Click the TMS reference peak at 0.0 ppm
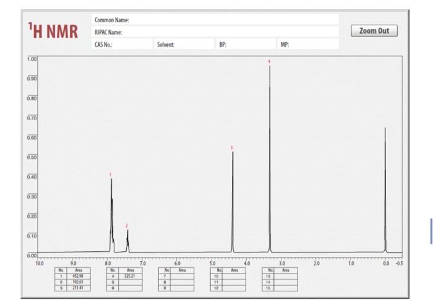This screenshot has height=308, width=433. pos(385,189)
